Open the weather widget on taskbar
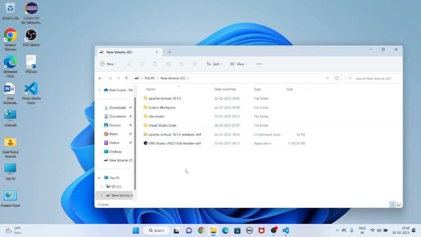Screen dimensions: 421x237 pyautogui.click(x=13, y=230)
